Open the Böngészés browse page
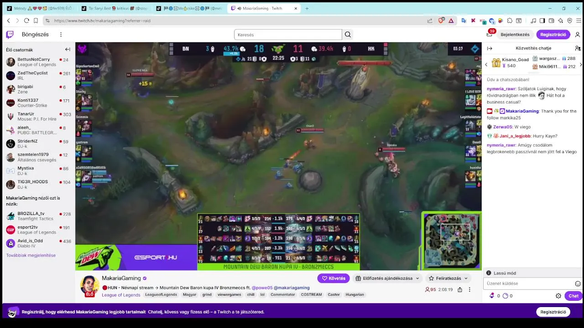This screenshot has width=584, height=328. click(35, 35)
